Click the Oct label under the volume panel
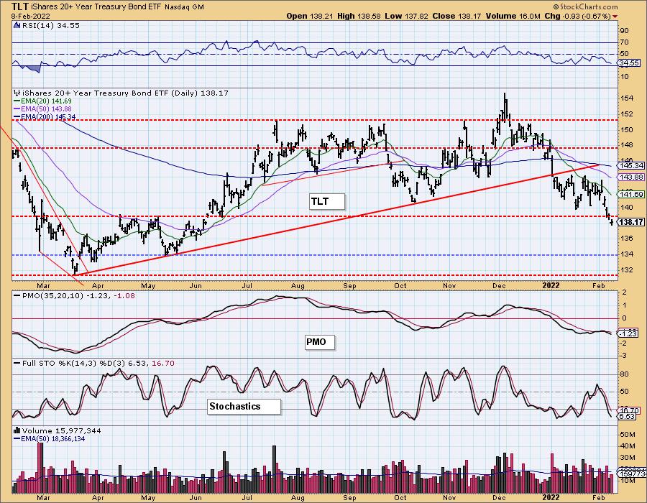 tap(400, 498)
